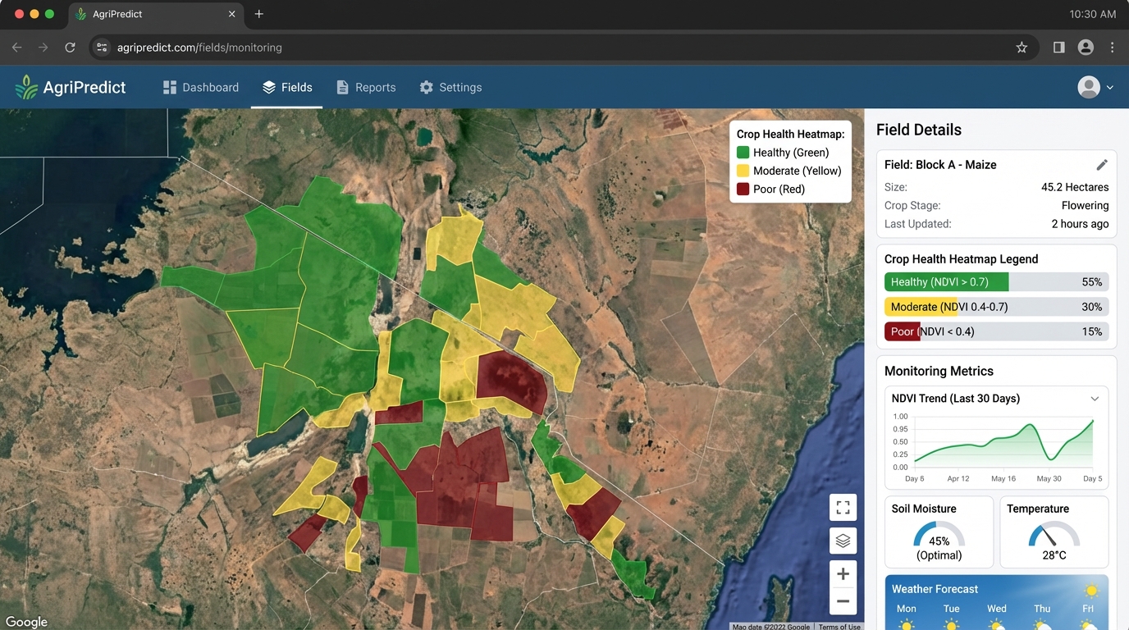Edit Block A - Maize field details
Image resolution: width=1129 pixels, height=630 pixels.
tap(1102, 165)
